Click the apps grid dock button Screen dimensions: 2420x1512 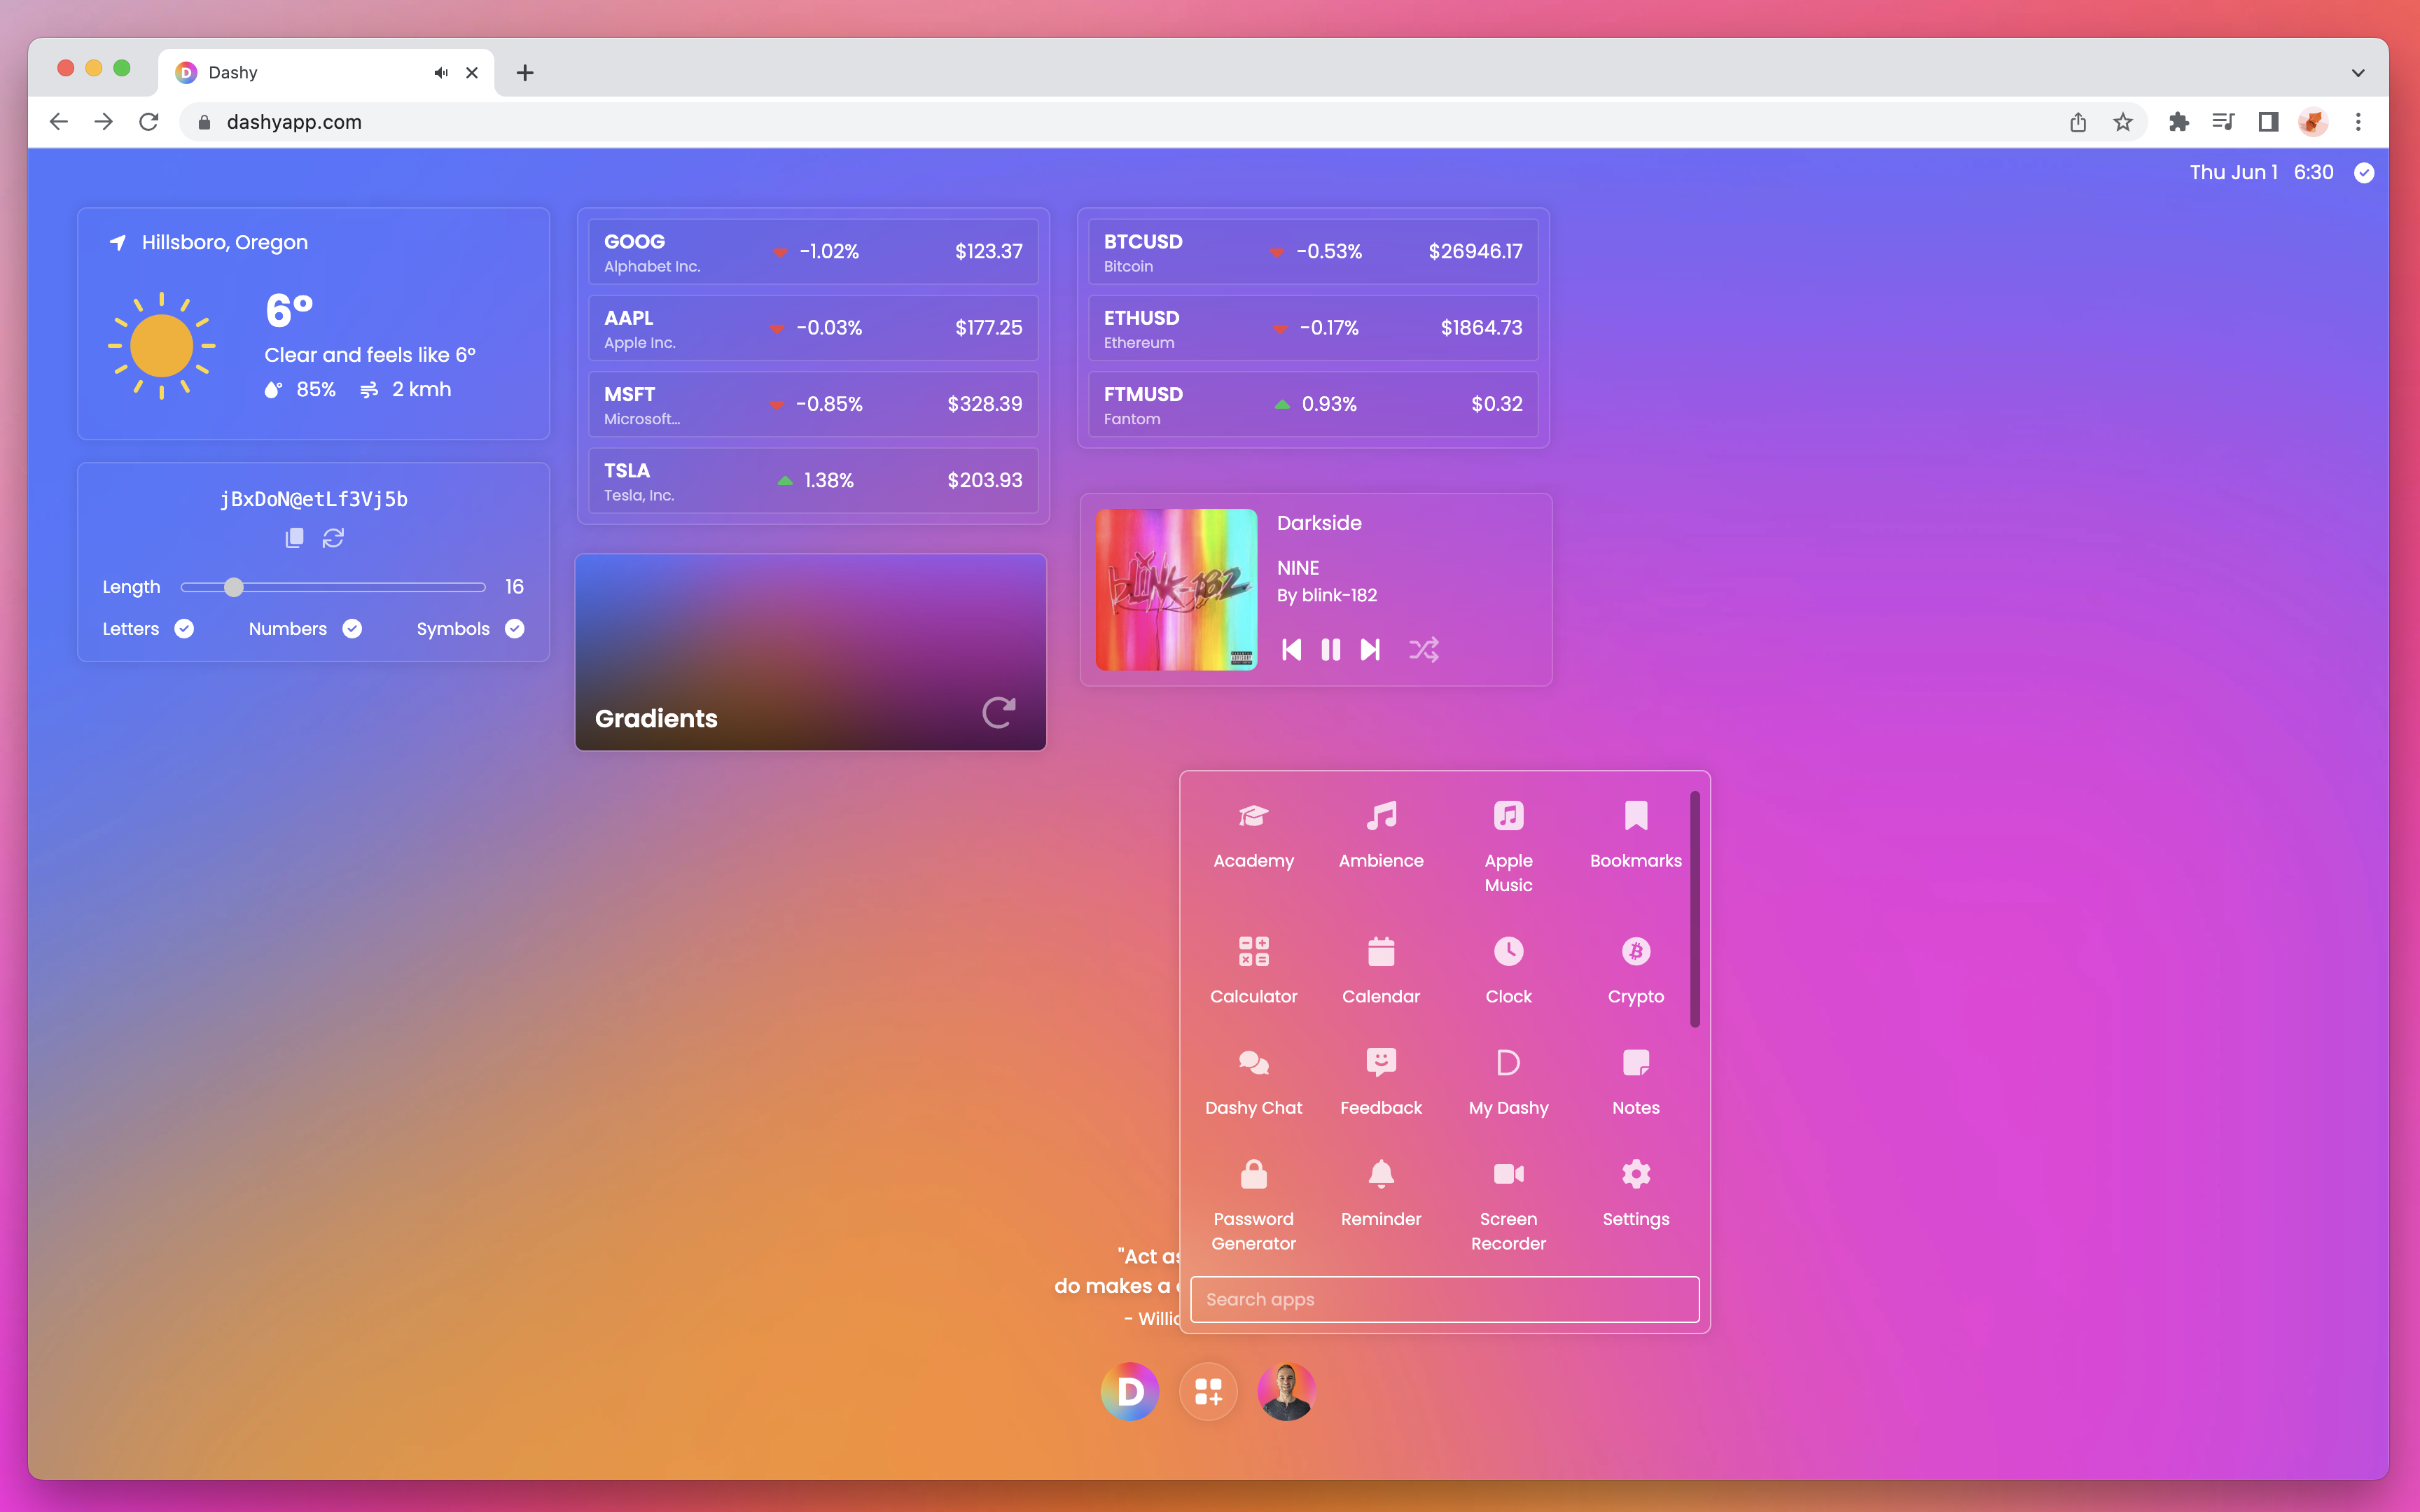tap(1208, 1391)
